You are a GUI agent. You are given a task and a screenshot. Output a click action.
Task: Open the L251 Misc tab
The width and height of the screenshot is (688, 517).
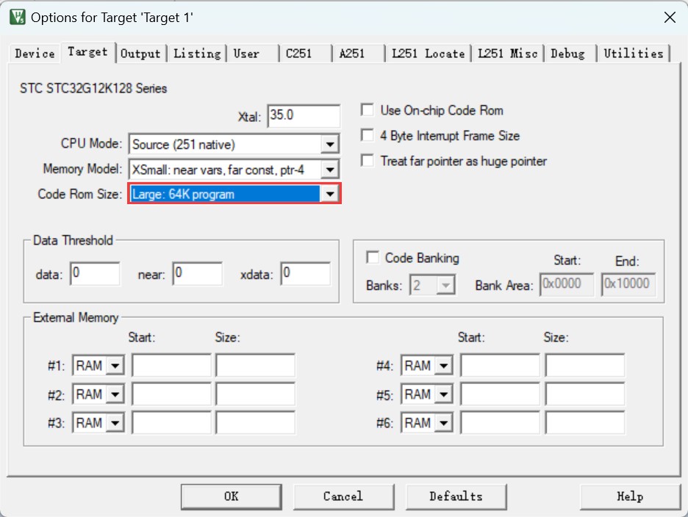pyautogui.click(x=508, y=54)
